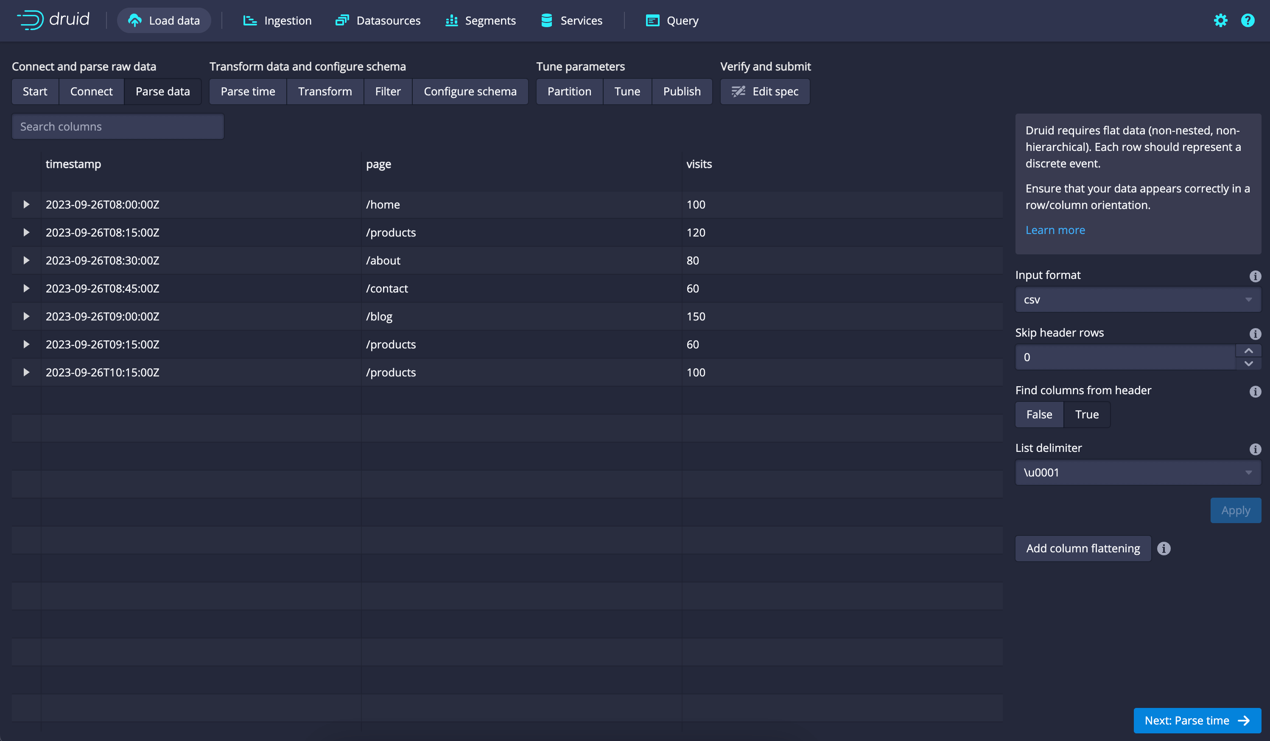
Task: Click Next: Parse time button
Action: click(x=1197, y=720)
